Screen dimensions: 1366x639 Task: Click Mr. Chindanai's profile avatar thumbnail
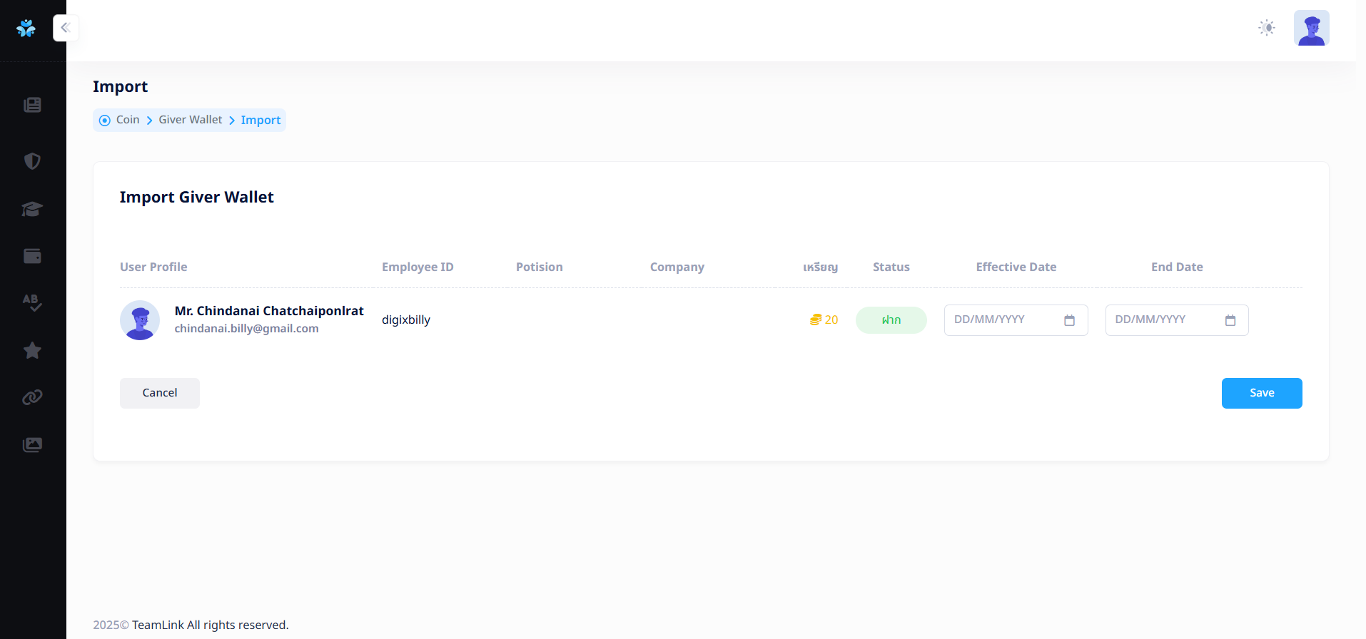(140, 320)
